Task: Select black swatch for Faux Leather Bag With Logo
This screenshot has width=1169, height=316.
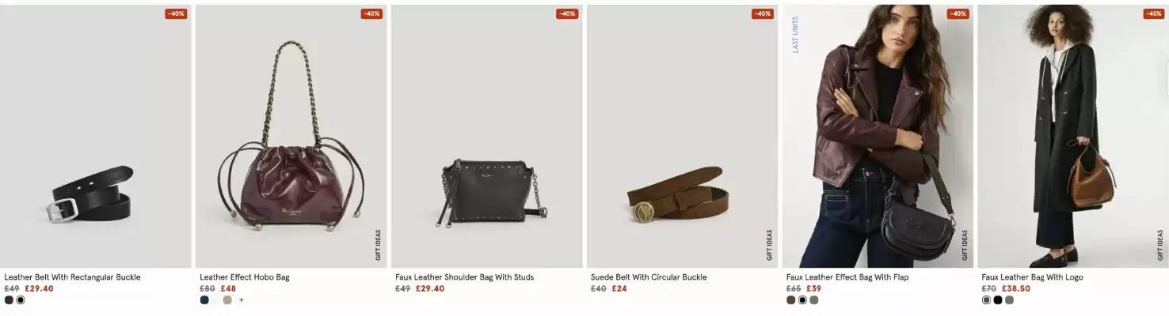Action: click(998, 300)
